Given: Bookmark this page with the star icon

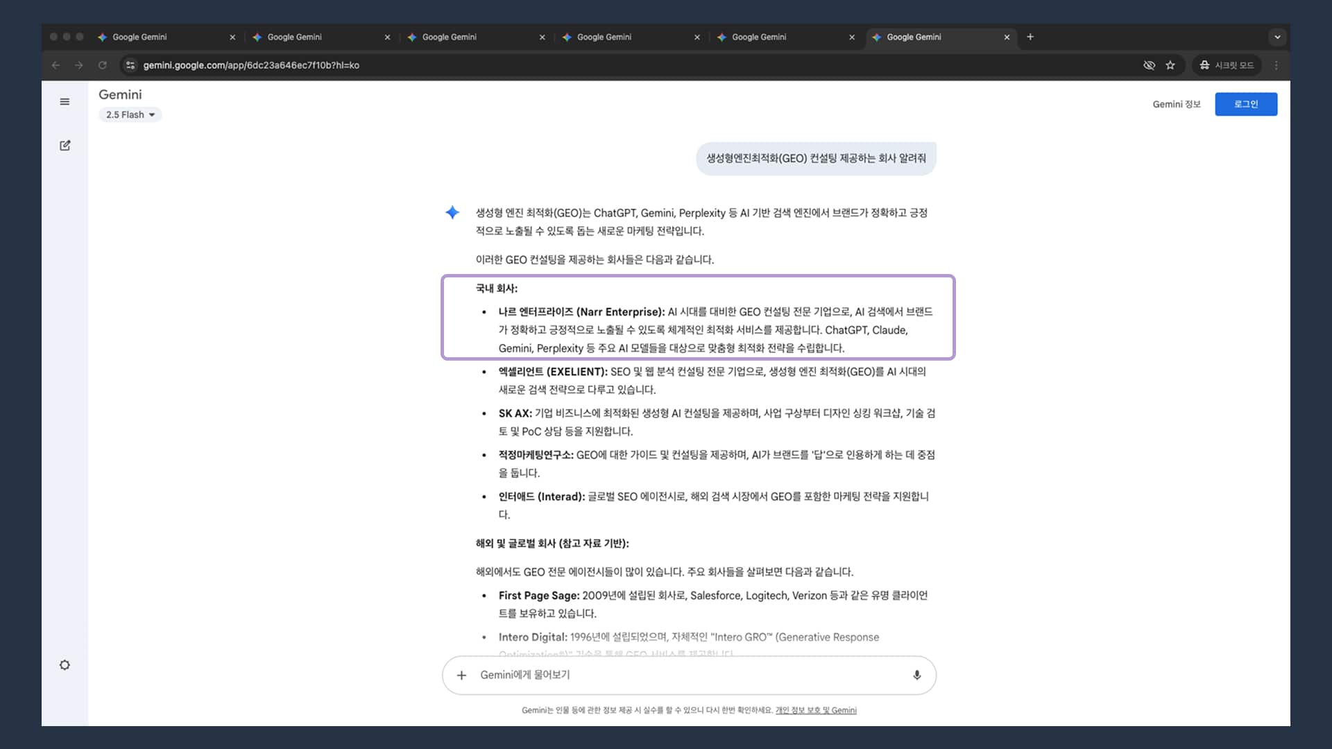Looking at the screenshot, I should tap(1170, 65).
